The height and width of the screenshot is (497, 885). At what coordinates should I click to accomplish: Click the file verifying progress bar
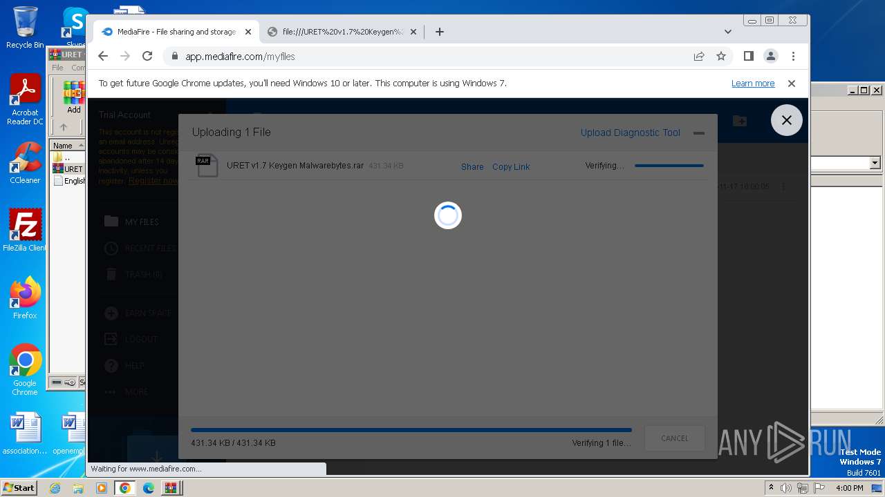coord(669,166)
